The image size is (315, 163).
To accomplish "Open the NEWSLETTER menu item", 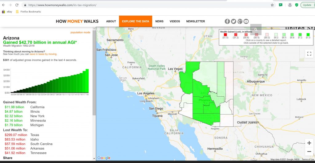I will pos(195,21).
